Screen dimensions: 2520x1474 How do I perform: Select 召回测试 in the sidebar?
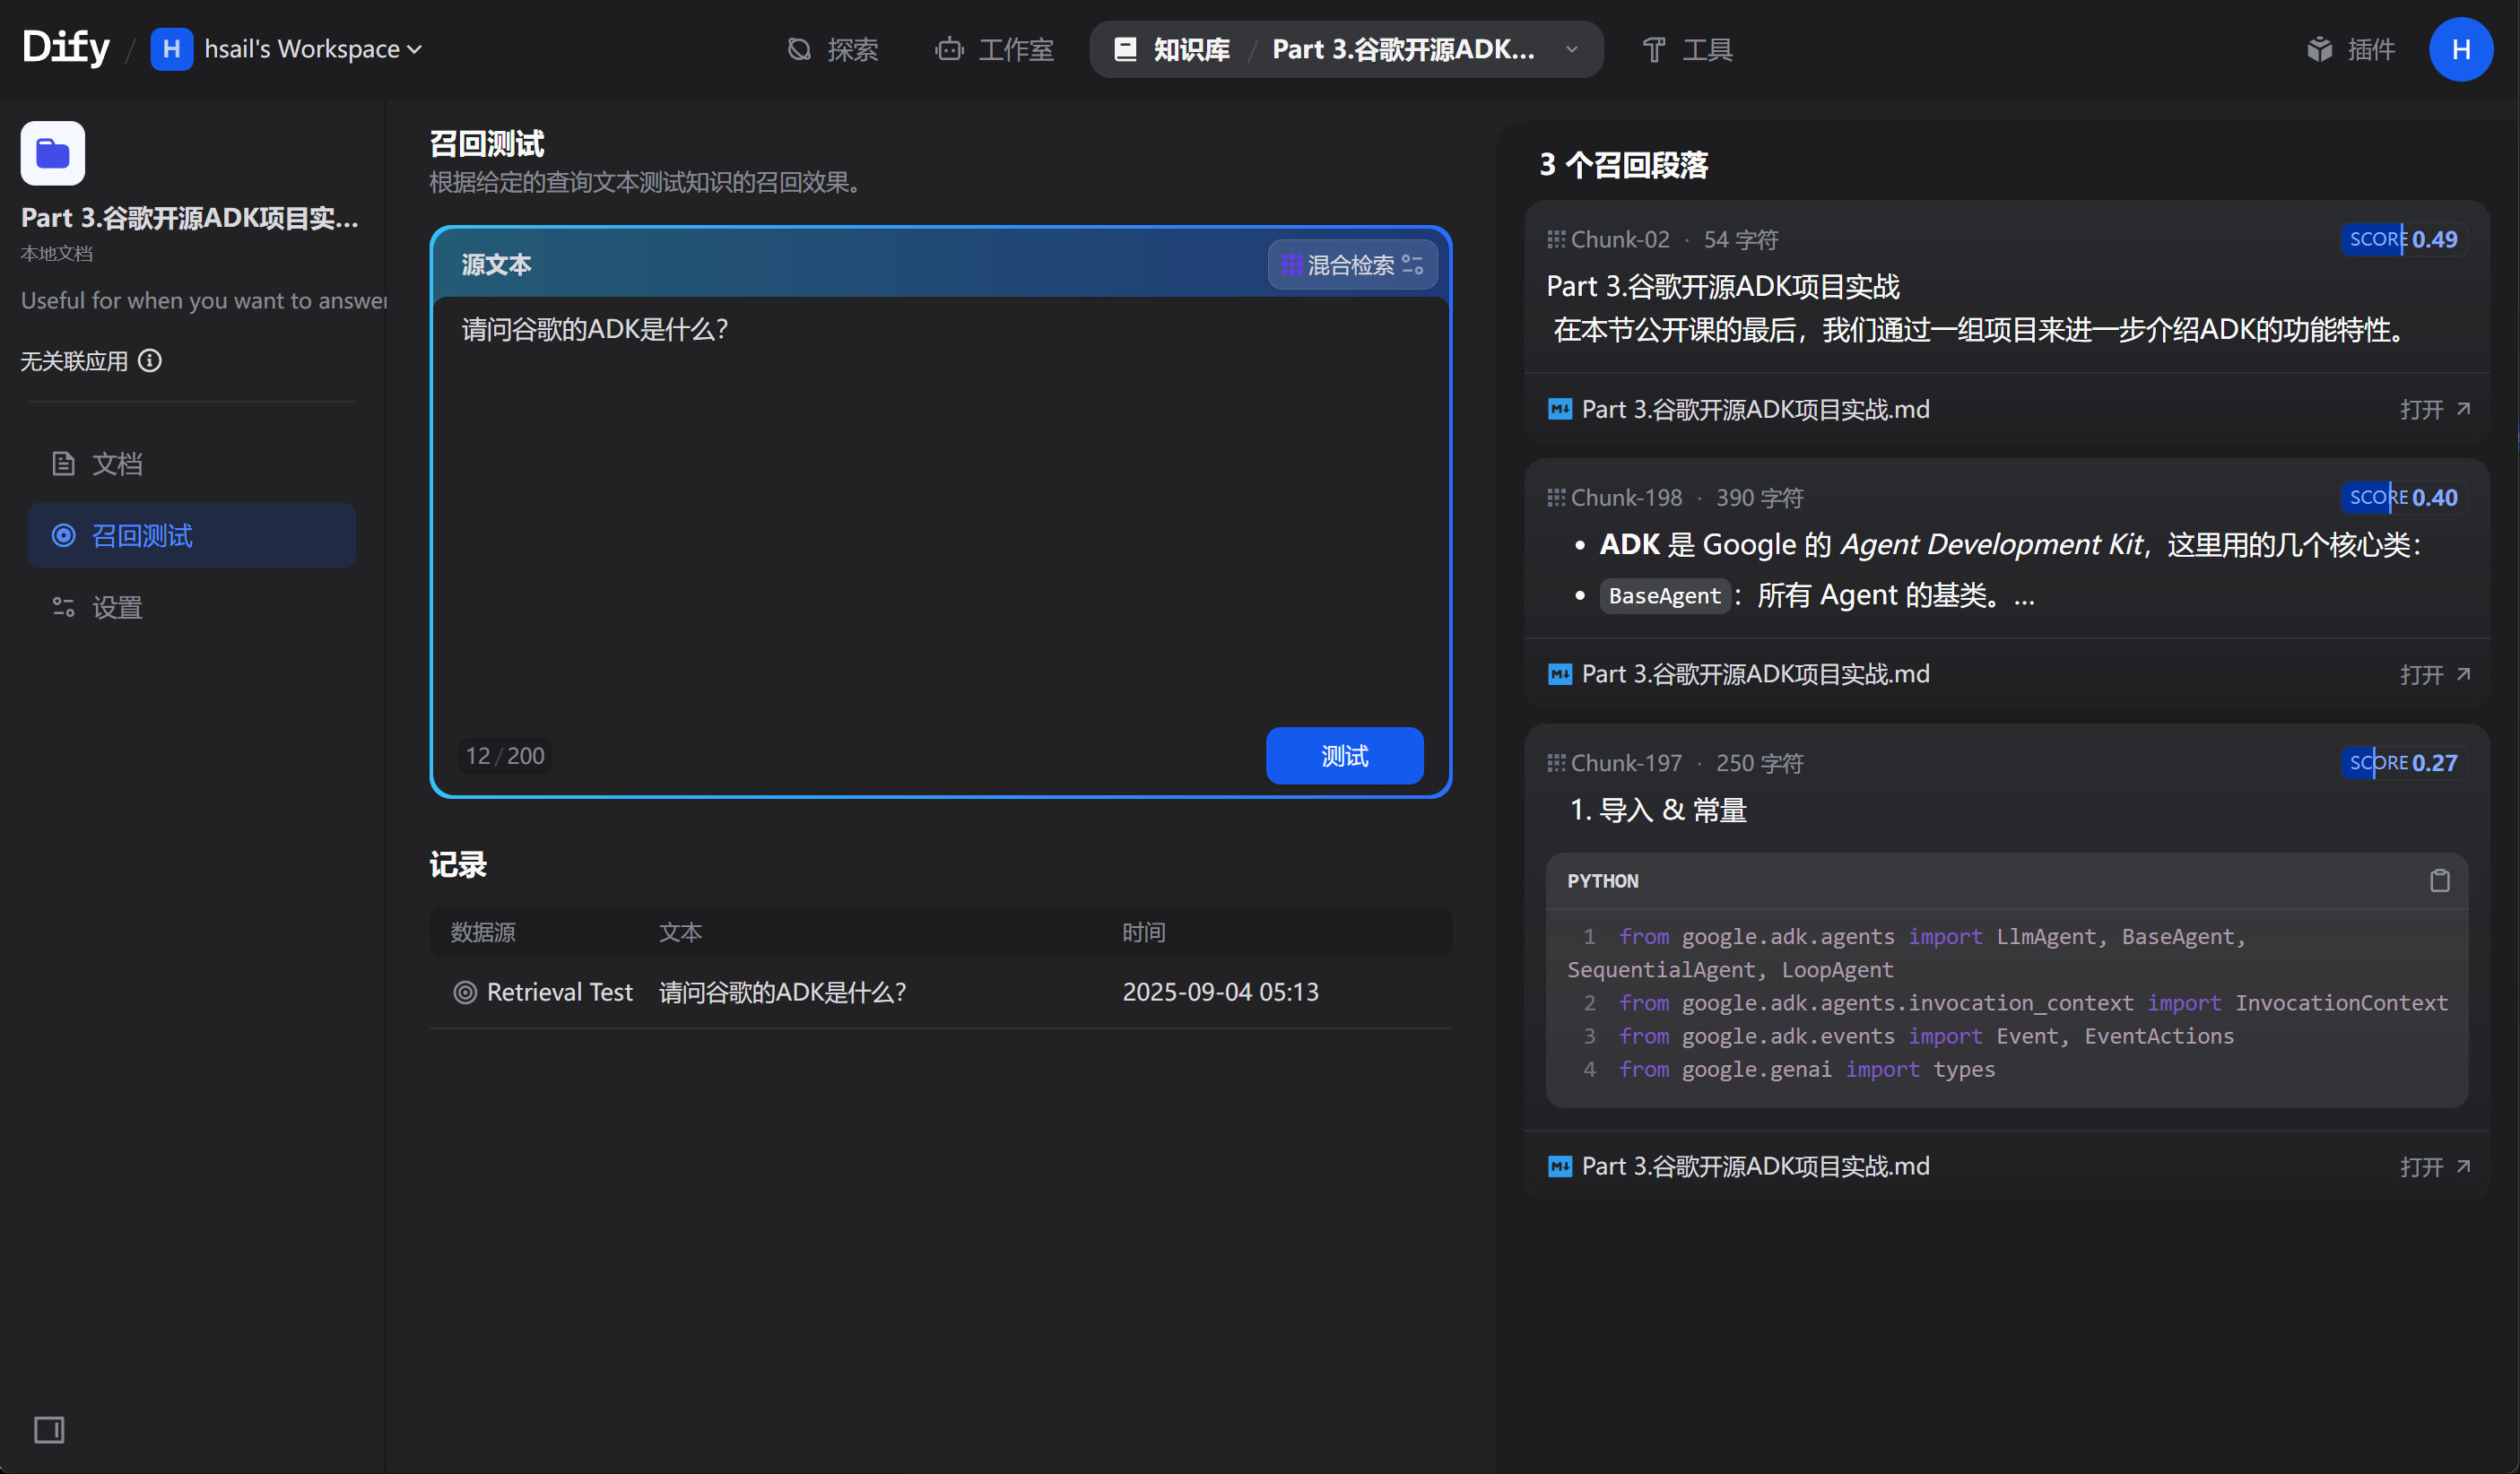191,535
